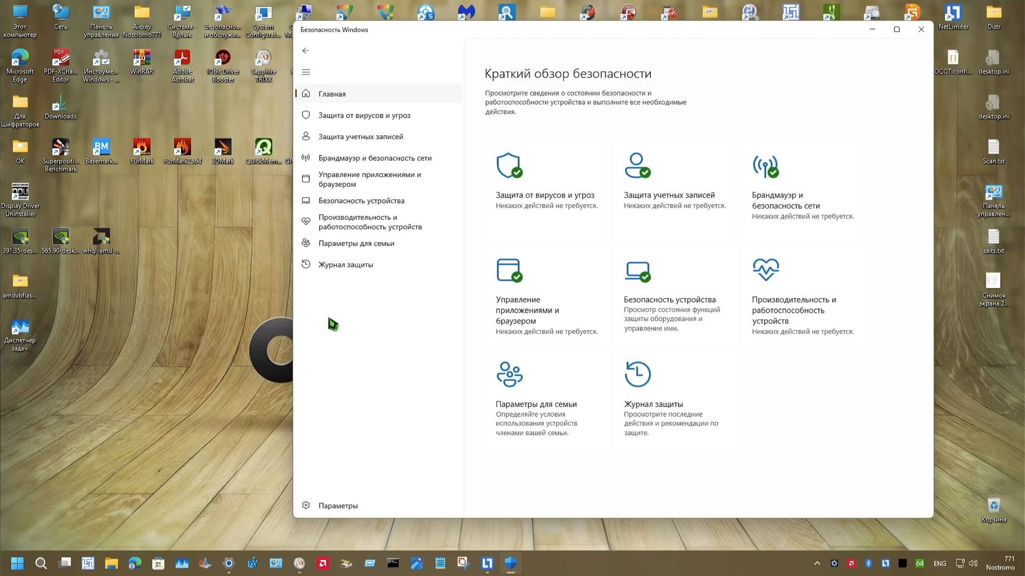
Task: Click the Windows Security shield on the taskbar
Action: [x=511, y=563]
